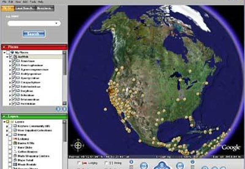This screenshot has width=245, height=169.
Task: Click the Places list vertical scrollbar
Action: pyautogui.click(x=65, y=78)
